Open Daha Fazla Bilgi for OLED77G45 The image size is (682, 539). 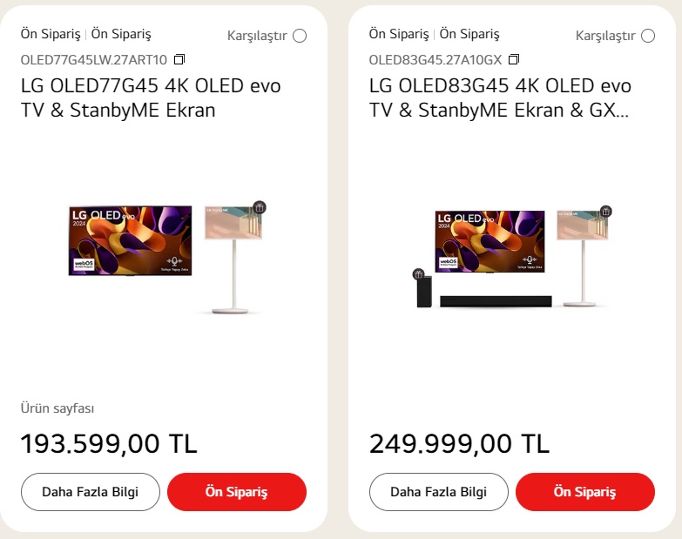point(91,492)
